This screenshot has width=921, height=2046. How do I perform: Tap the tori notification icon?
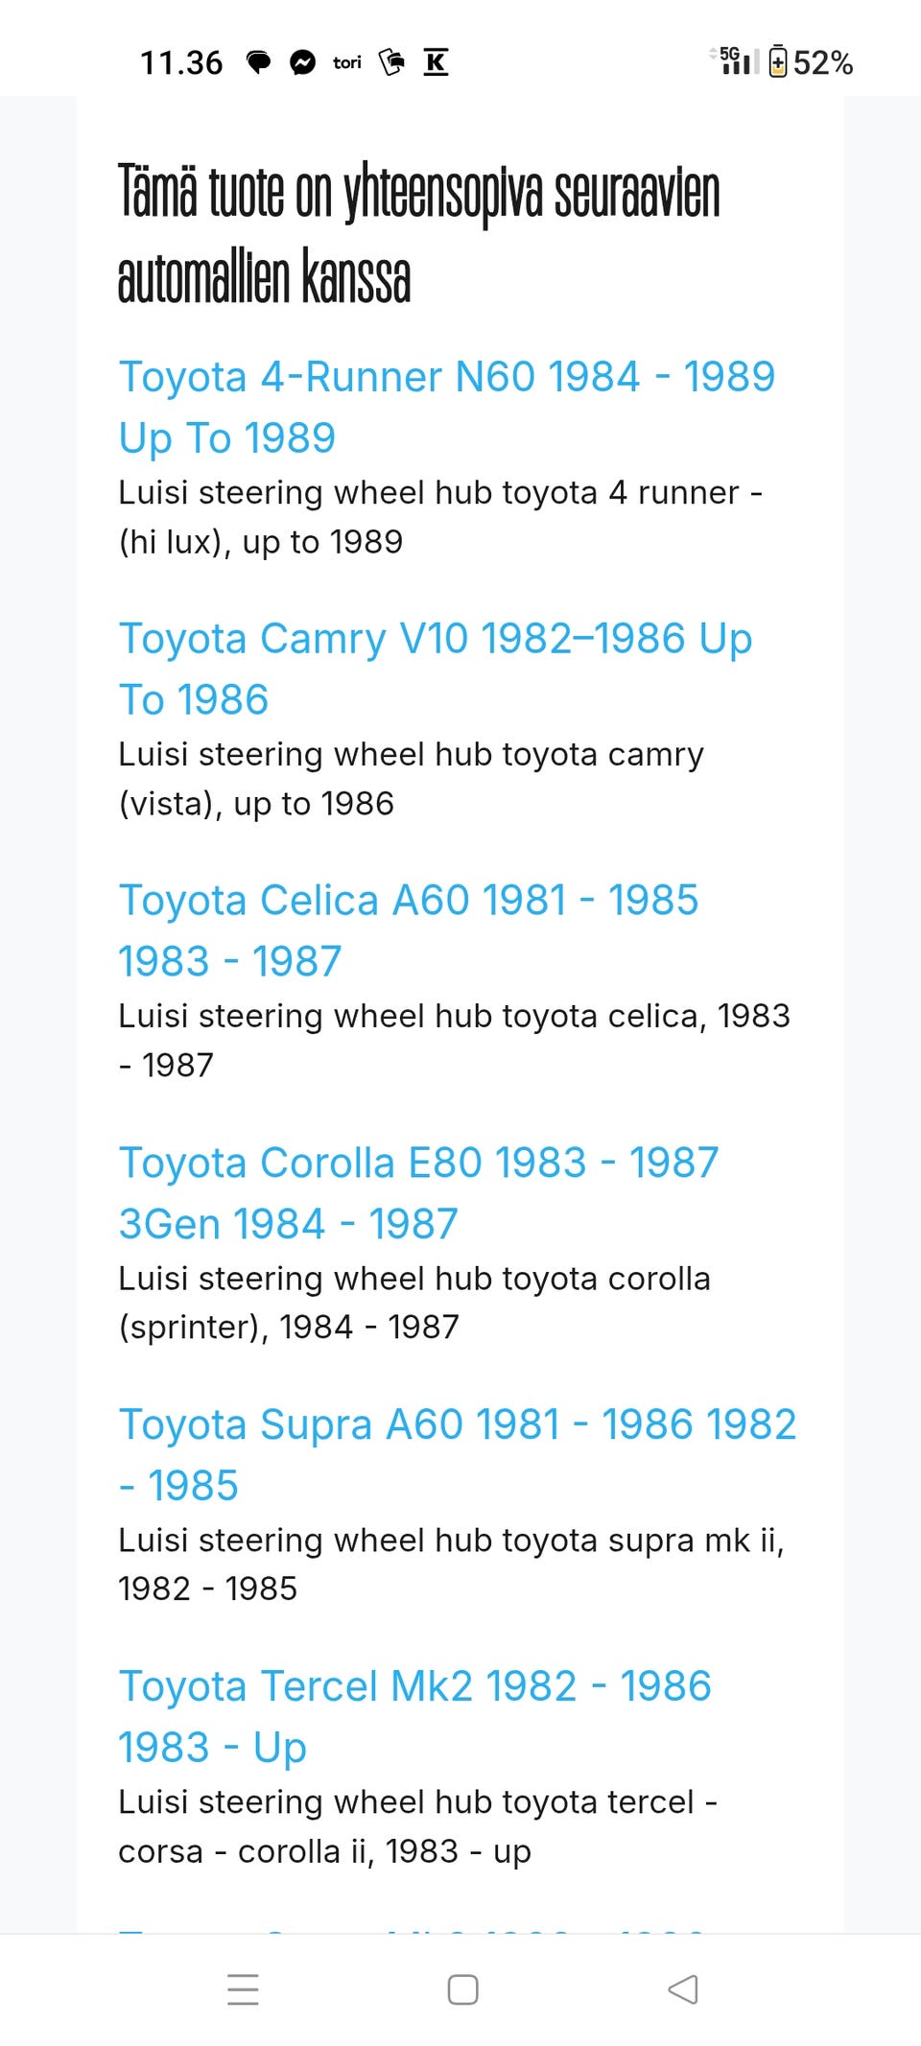(x=347, y=63)
